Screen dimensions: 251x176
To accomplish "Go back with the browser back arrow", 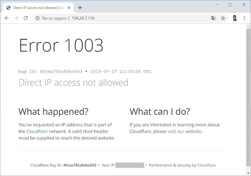I will click(7, 18).
